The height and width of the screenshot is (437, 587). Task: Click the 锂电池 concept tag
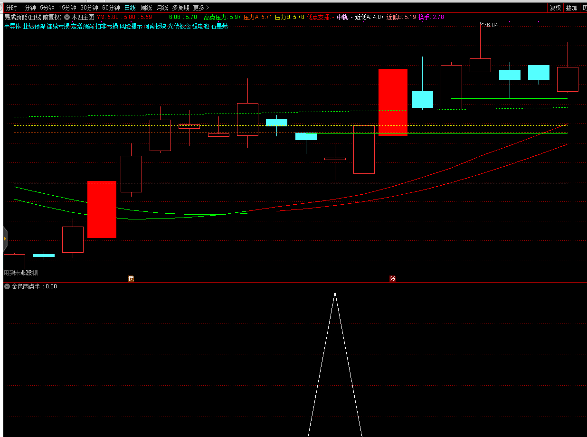pos(200,26)
